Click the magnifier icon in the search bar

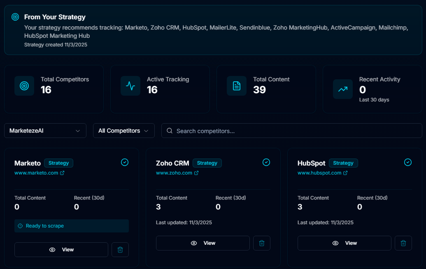pos(169,131)
